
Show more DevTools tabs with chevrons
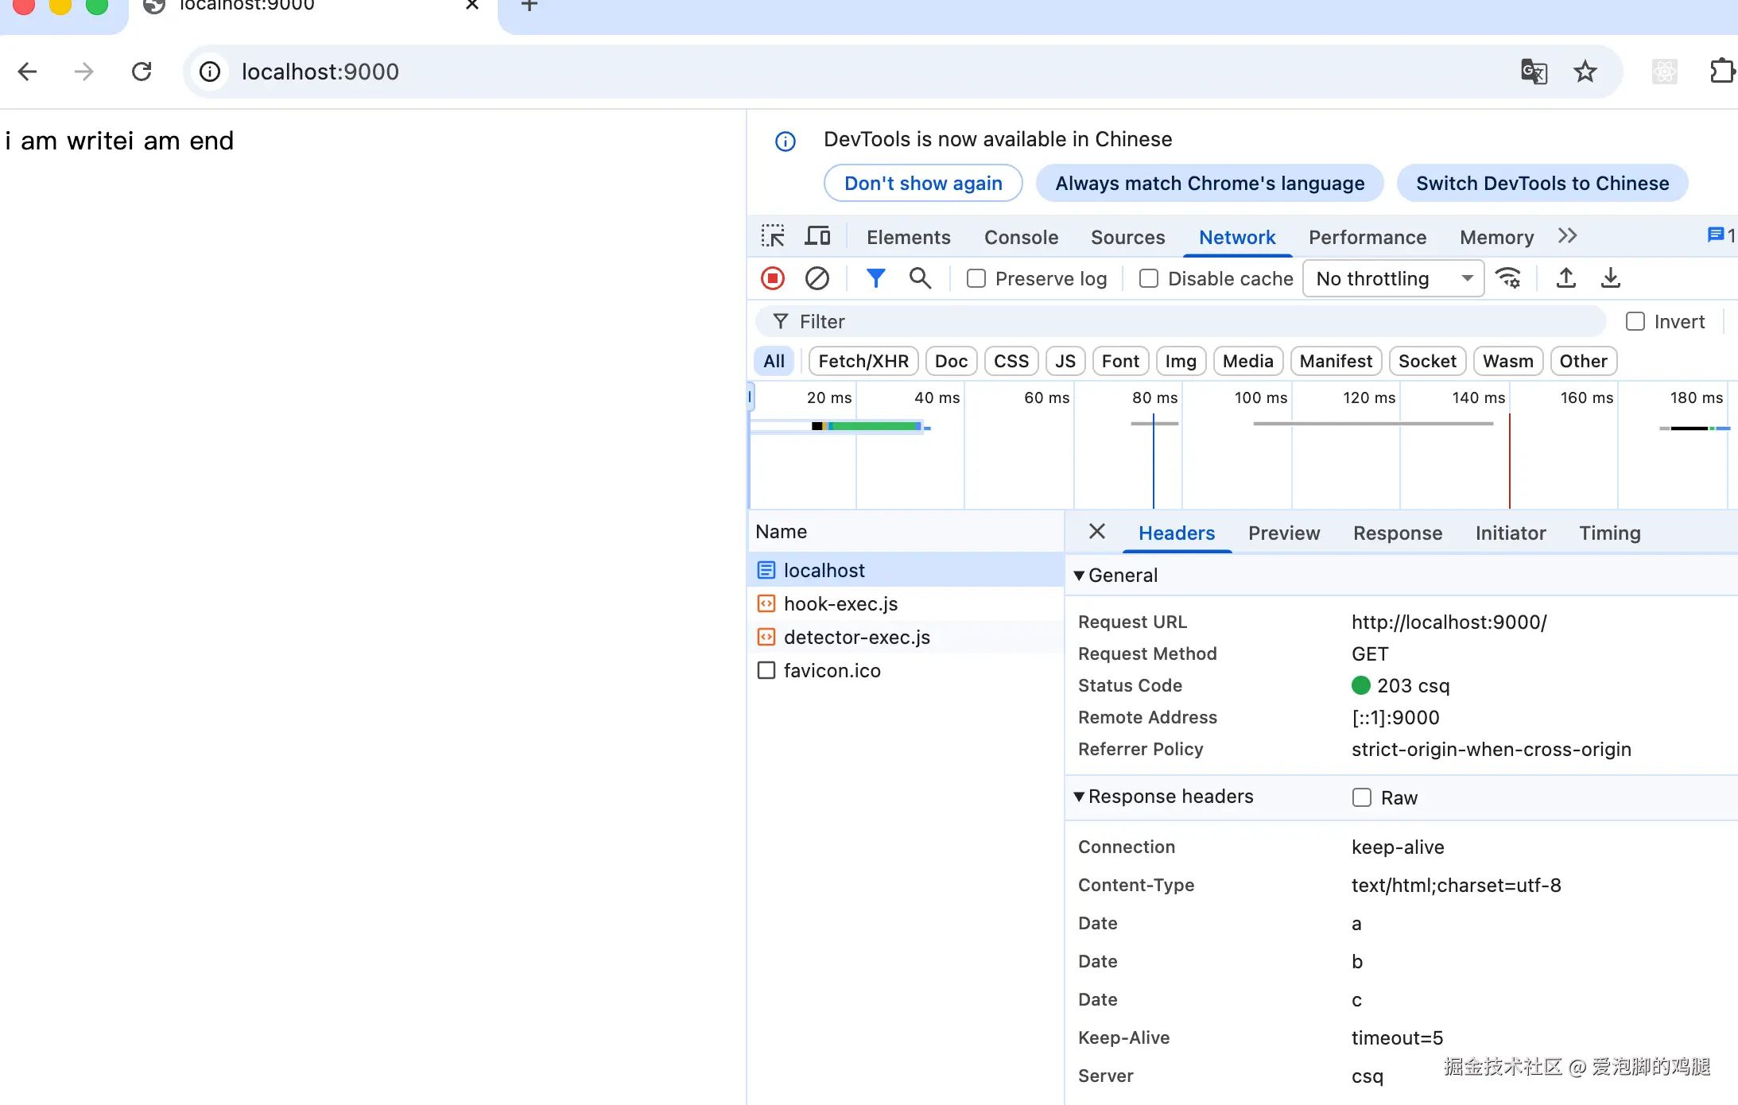pos(1567,237)
